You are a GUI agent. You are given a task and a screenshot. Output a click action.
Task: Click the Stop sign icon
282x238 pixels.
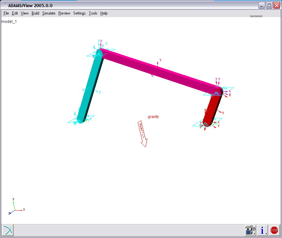(x=274, y=230)
